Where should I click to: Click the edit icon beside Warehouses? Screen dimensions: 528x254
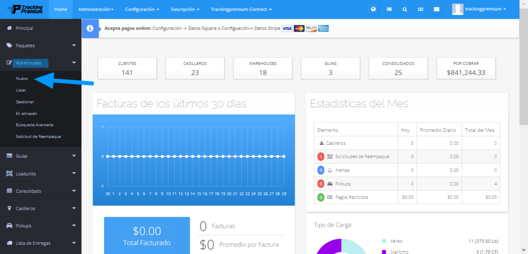[x=9, y=63]
